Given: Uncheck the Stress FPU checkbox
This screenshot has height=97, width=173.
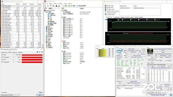Looking at the screenshot, I should 107,7.
